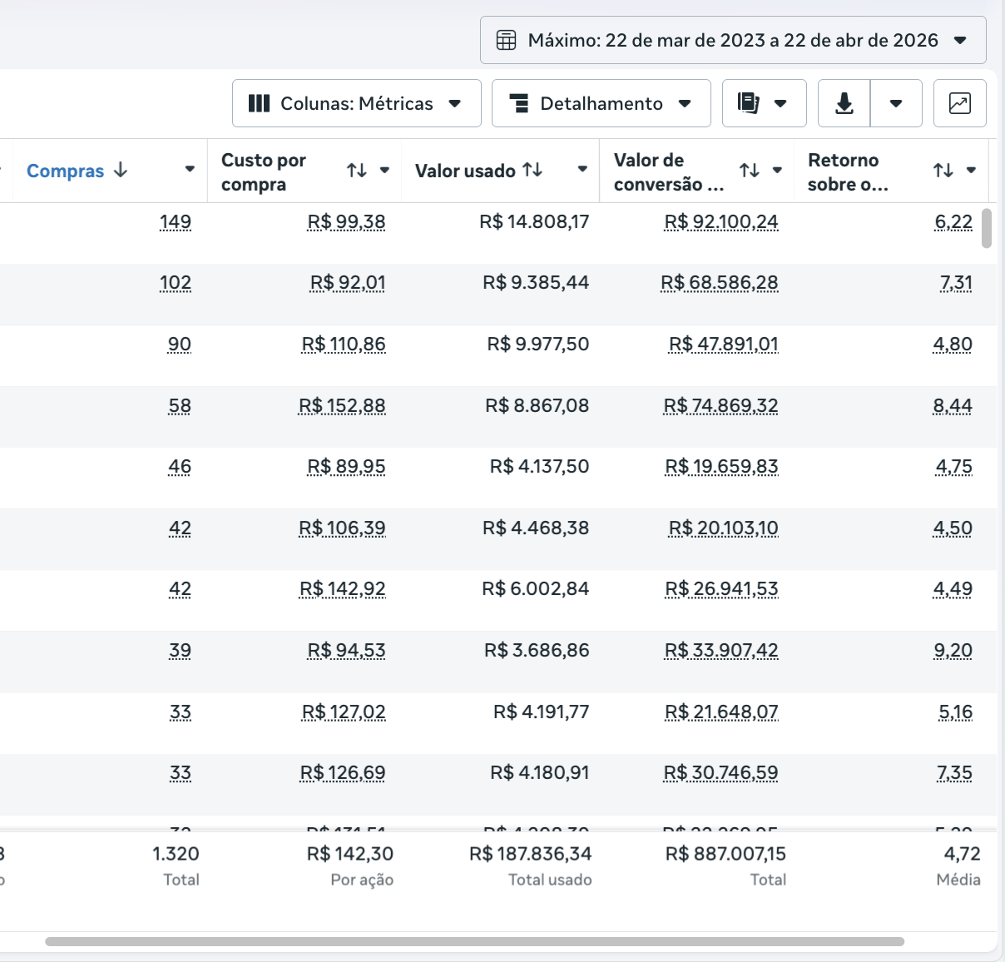Click sort arrows on Valor usado
This screenshot has width=1005, height=962.
(532, 170)
